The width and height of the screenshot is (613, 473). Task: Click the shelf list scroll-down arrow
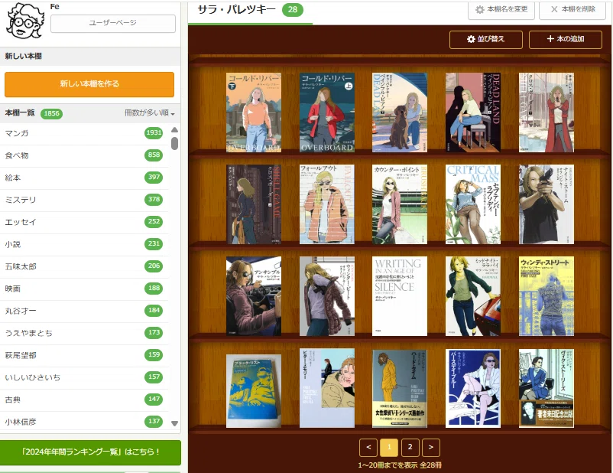175,423
